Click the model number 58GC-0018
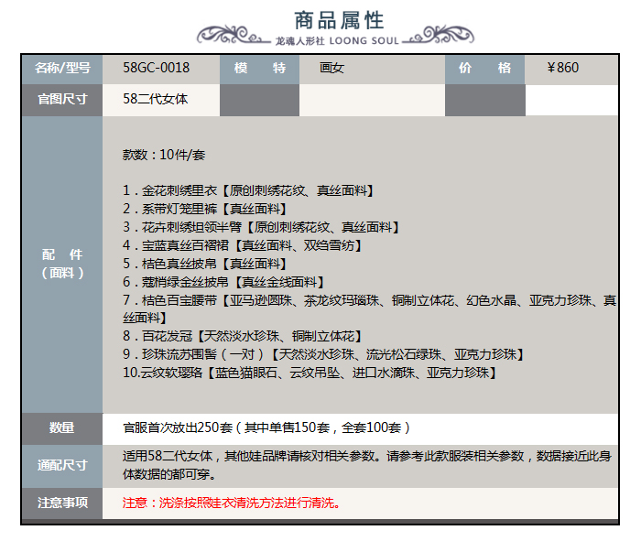 [x=157, y=68]
